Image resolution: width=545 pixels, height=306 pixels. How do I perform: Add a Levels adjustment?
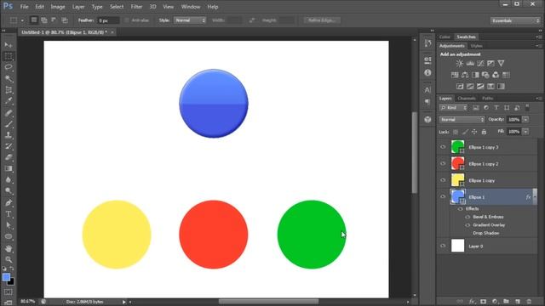(470, 64)
